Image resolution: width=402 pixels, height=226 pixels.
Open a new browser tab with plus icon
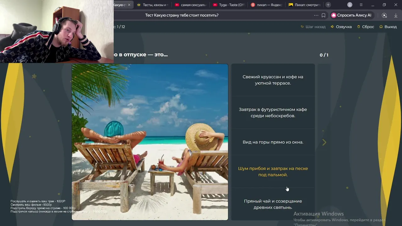coord(328,5)
